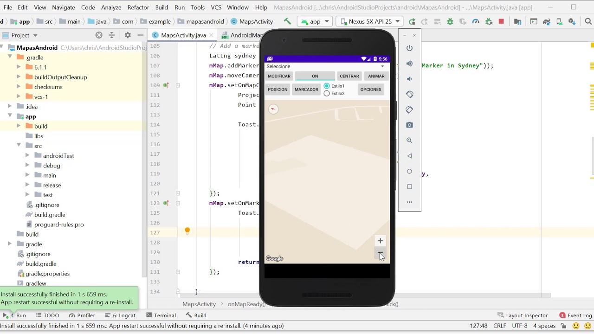Switch to the MapsActivity.java editor tab
Screen dimensions: 594x334
[183, 35]
